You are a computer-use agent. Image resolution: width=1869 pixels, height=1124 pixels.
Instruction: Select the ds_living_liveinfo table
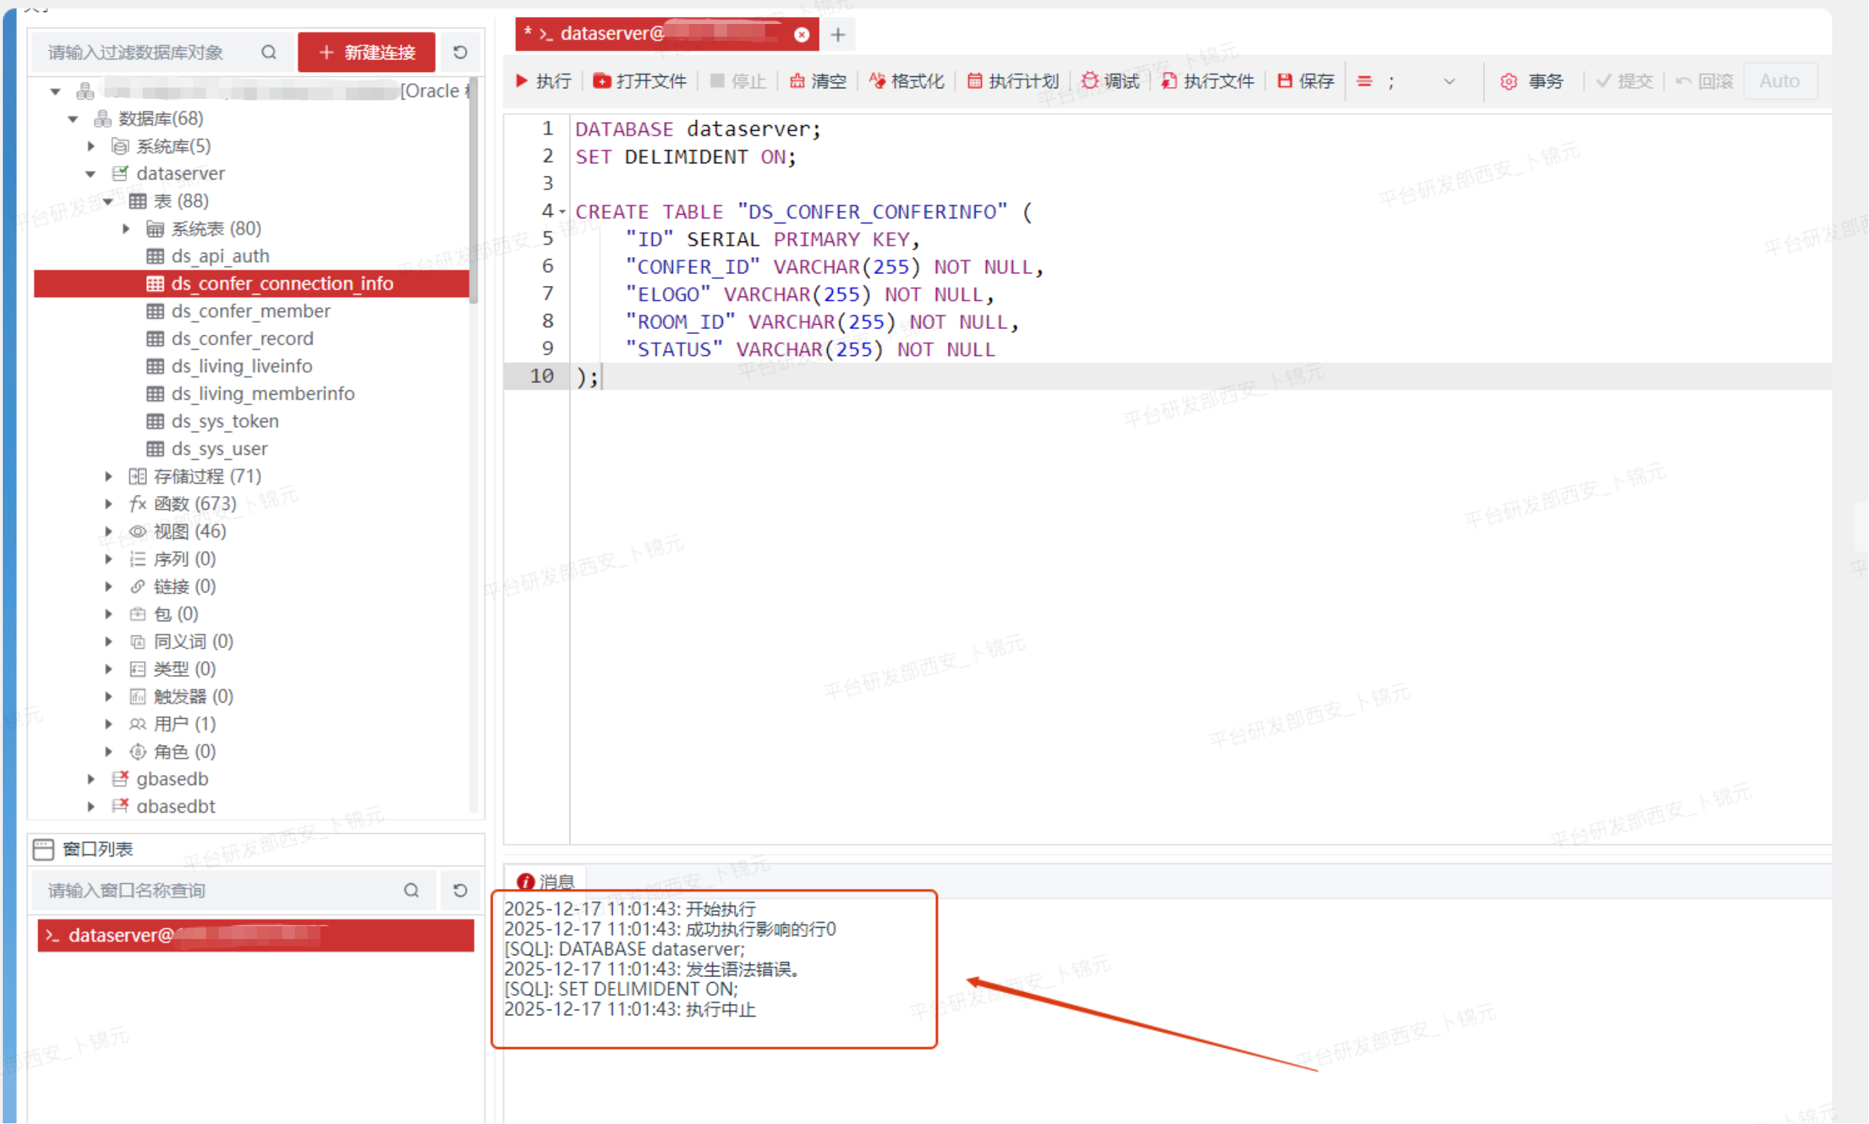[x=241, y=366]
